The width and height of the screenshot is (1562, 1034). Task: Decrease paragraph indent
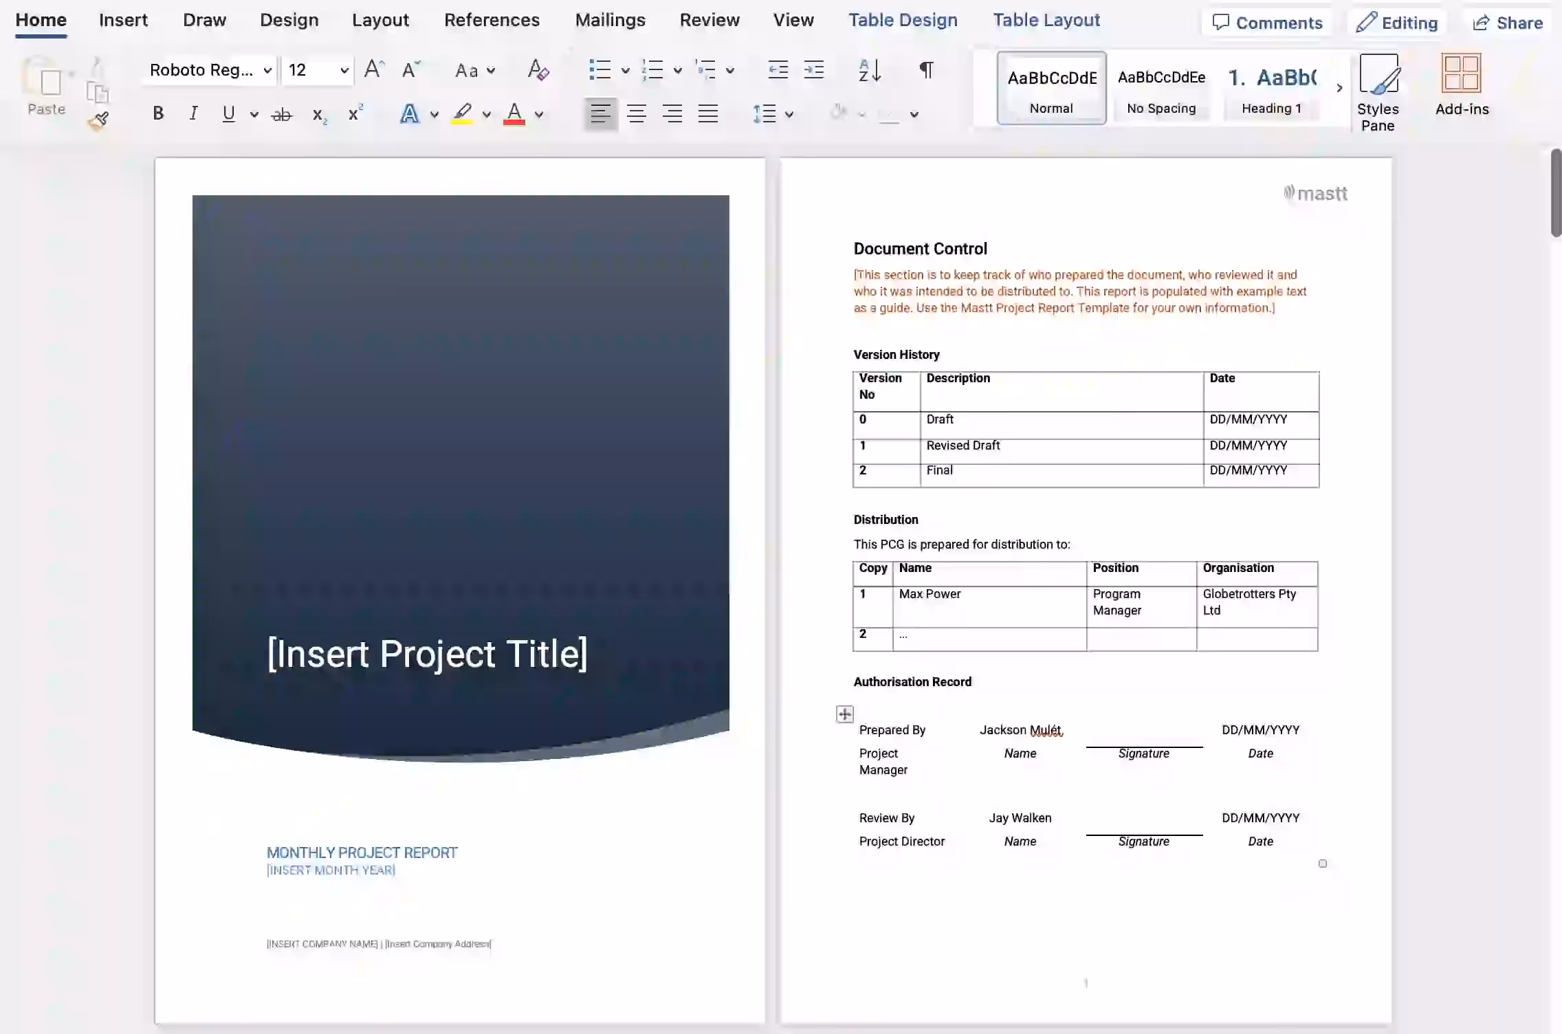pos(778,69)
